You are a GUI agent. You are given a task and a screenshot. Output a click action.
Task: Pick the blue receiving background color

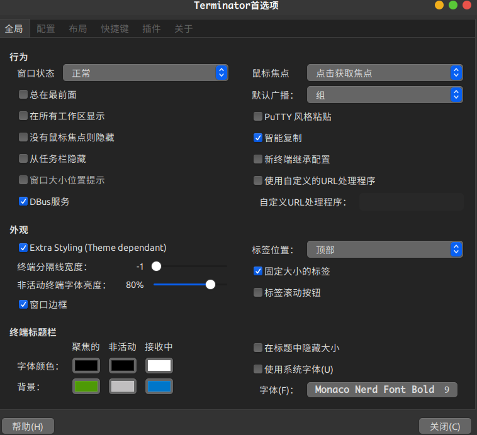click(x=159, y=387)
